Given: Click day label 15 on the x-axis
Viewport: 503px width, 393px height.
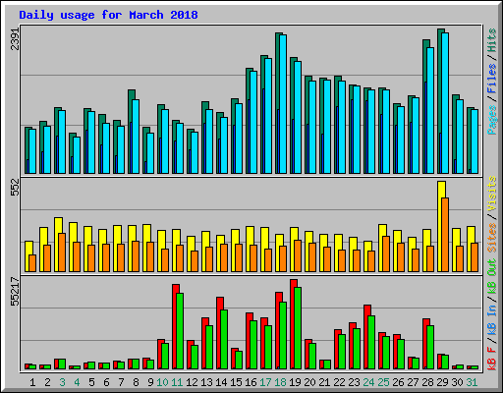Looking at the screenshot, I should click(236, 382).
